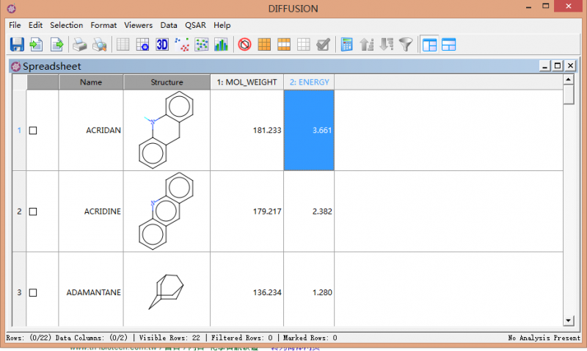Image resolution: width=587 pixels, height=351 pixels.
Task: Click the orange select-all grid icon
Action: pyautogui.click(x=264, y=45)
